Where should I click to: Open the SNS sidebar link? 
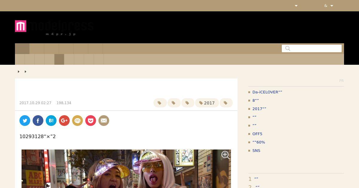[x=256, y=151]
